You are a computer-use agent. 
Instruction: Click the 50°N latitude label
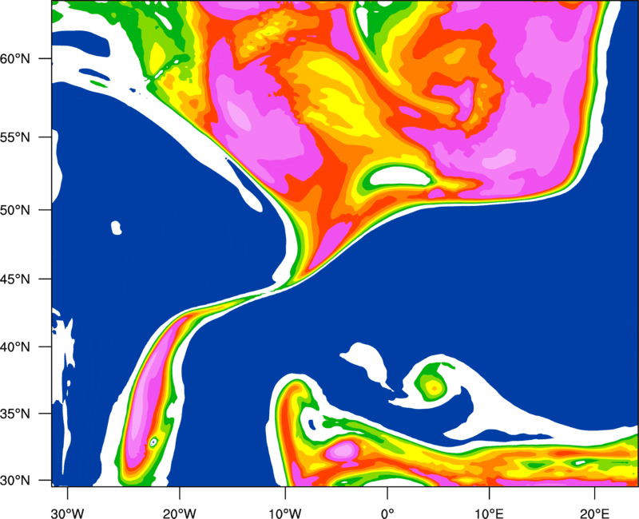click(x=15, y=211)
